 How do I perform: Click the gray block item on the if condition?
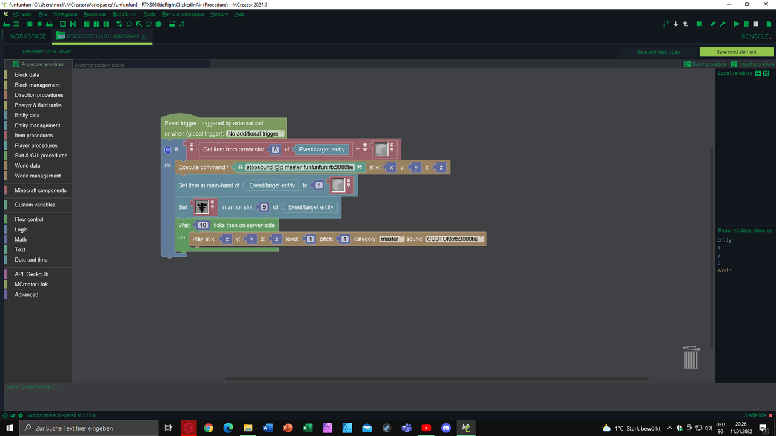(381, 149)
